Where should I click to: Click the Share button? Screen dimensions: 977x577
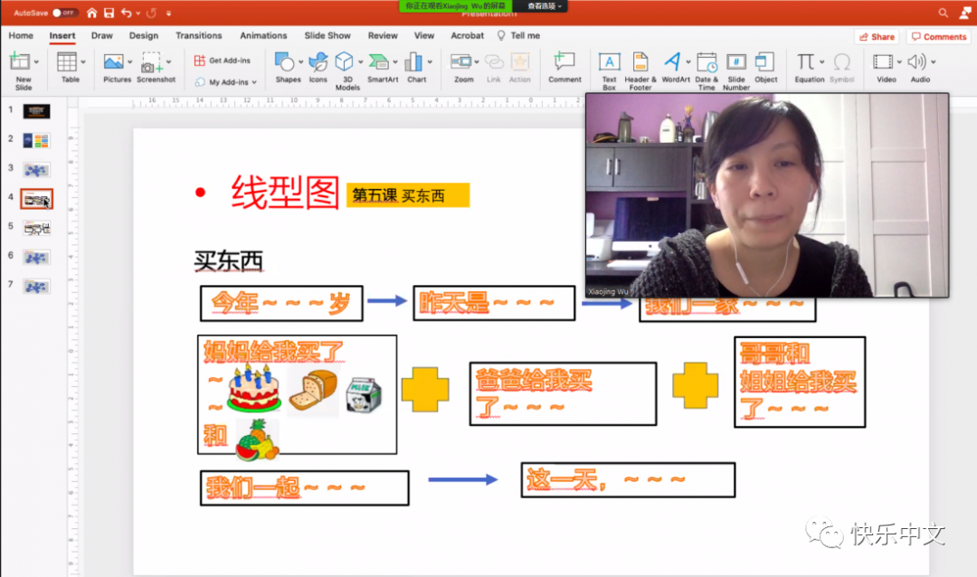click(877, 37)
